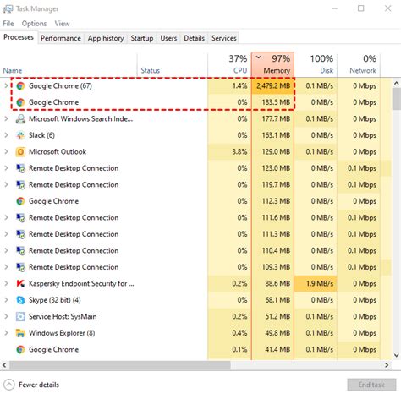Click the Fewer details circle arrow icon
Viewport: 401px width, 399px height.
9,385
